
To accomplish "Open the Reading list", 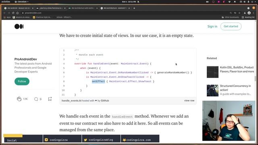I will (x=248, y=17).
